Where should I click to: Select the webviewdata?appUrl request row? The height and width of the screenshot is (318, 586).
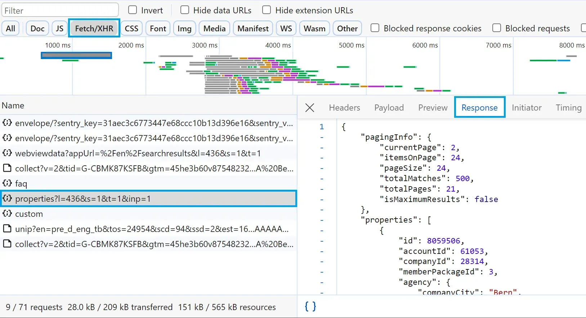click(148, 153)
